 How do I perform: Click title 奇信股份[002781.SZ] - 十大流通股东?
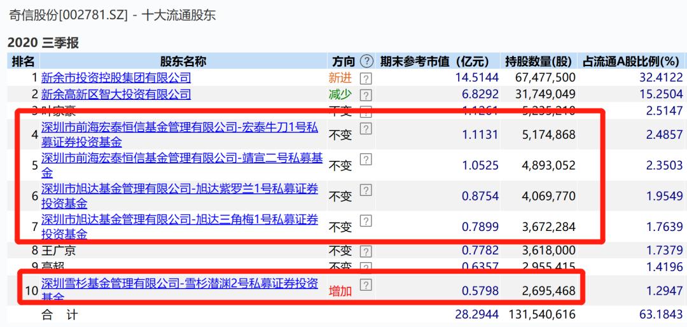pyautogui.click(x=113, y=15)
